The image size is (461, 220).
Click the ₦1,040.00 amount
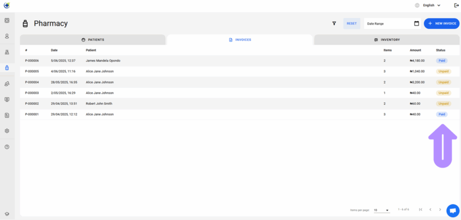point(417,72)
